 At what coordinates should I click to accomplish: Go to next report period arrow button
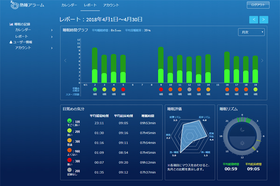pos(264,20)
